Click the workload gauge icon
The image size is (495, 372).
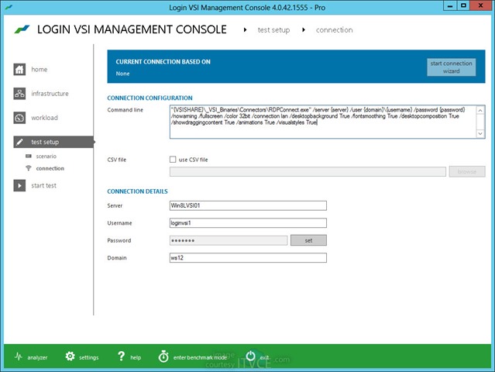pos(19,118)
